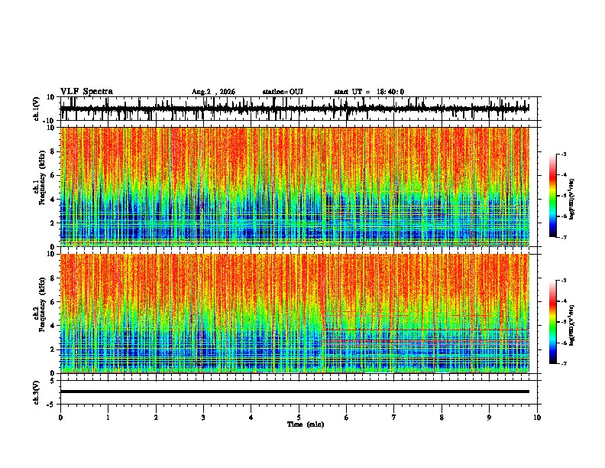
Task: Click ch.1 spectrogram frequency tick "6"
Action: pos(53,175)
